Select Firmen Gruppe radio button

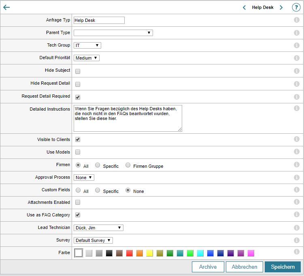point(128,165)
